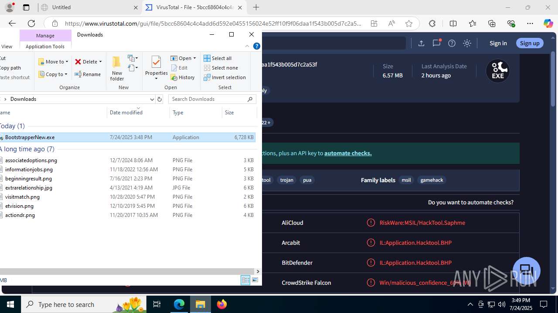Choose Select none in the ribbon

221,68
